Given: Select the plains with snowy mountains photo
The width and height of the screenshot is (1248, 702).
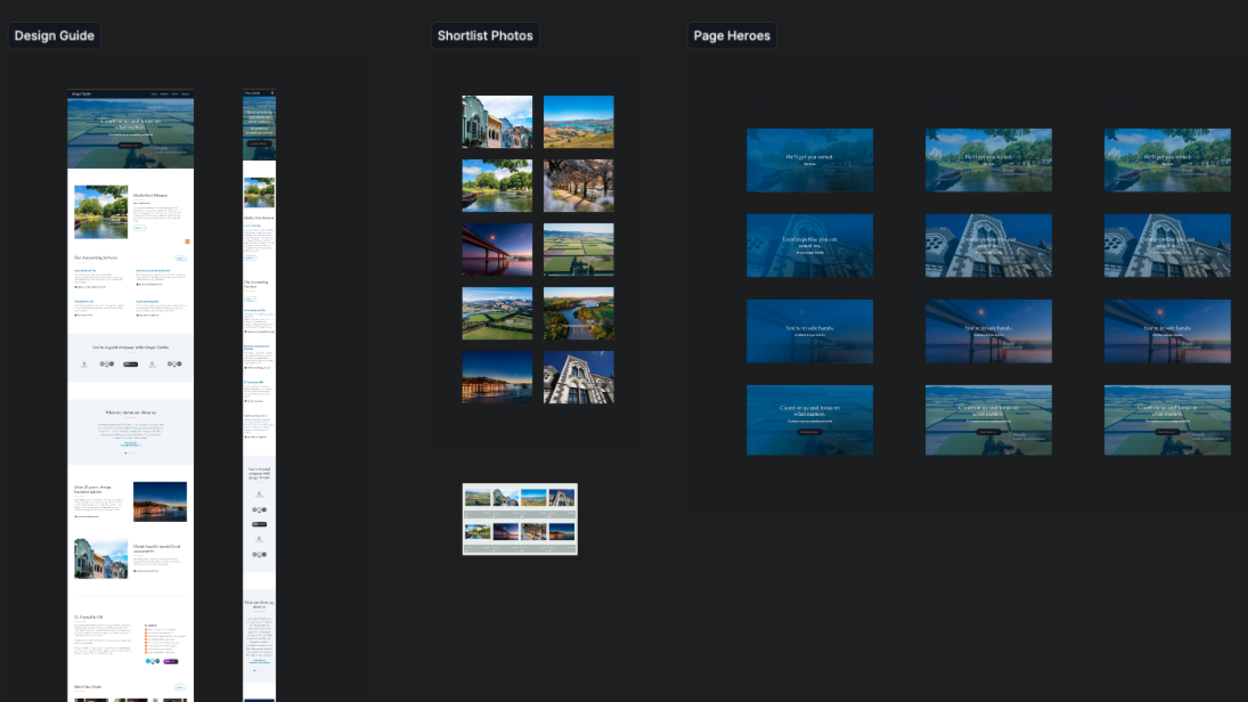Looking at the screenshot, I should pyautogui.click(x=497, y=313).
